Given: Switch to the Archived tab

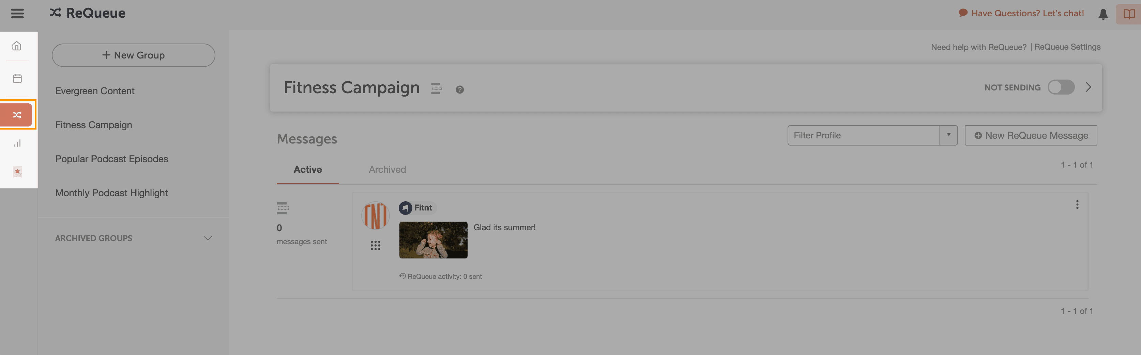Looking at the screenshot, I should pos(387,170).
